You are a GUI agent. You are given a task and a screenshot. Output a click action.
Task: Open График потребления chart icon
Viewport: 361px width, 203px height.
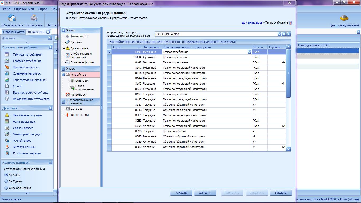click(7, 61)
